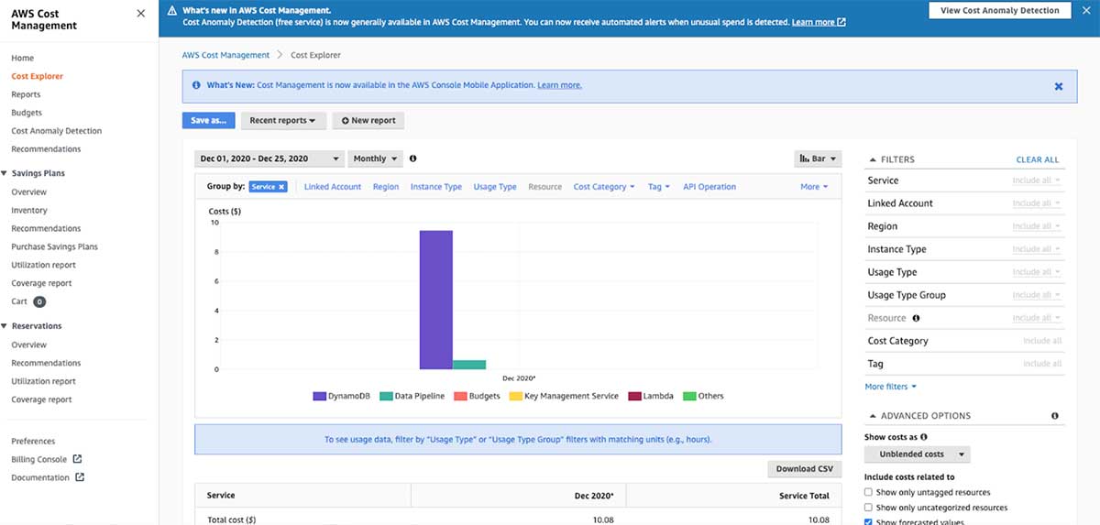This screenshot has width=1100, height=525.
Task: Click the Budgets legend swatch
Action: pyautogui.click(x=460, y=397)
